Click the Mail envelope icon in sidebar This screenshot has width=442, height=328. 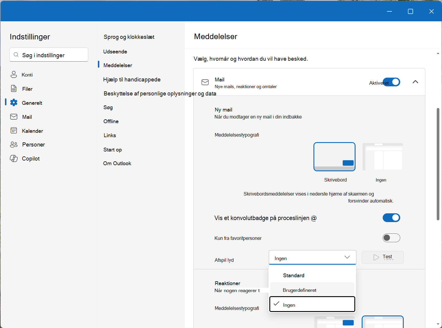click(x=14, y=117)
